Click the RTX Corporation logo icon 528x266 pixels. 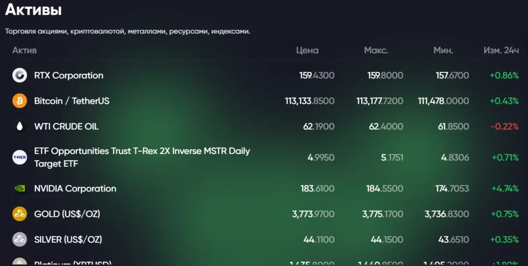coord(20,75)
